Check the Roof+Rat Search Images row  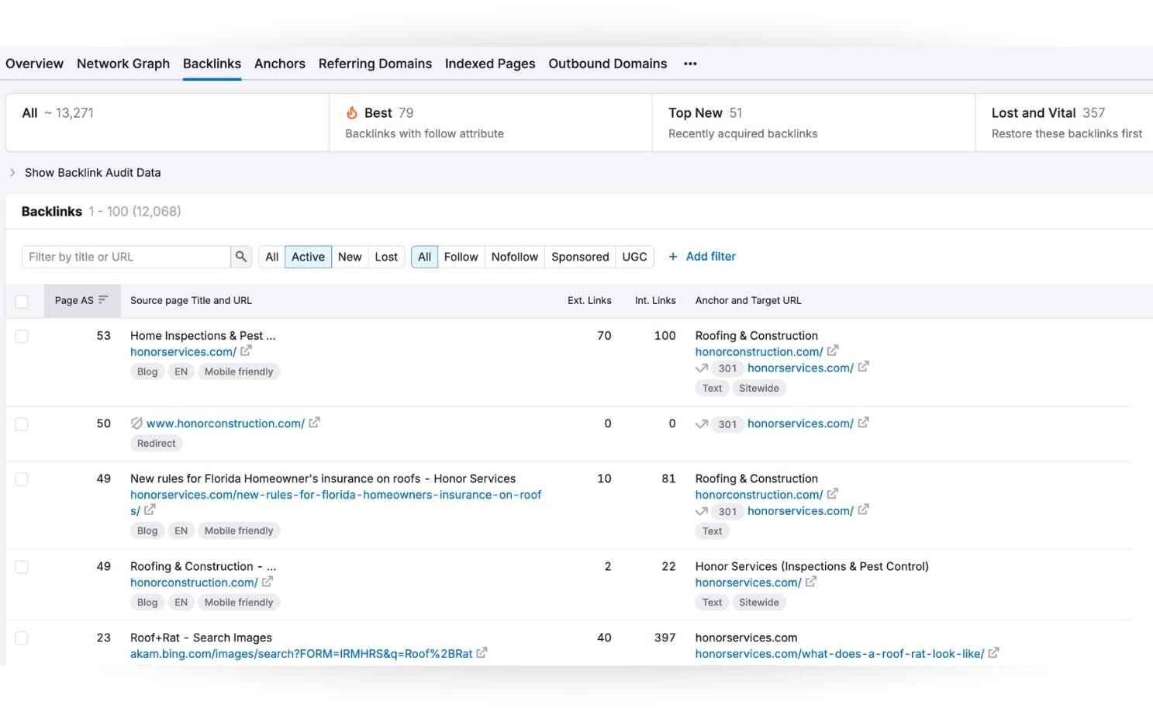tap(22, 638)
